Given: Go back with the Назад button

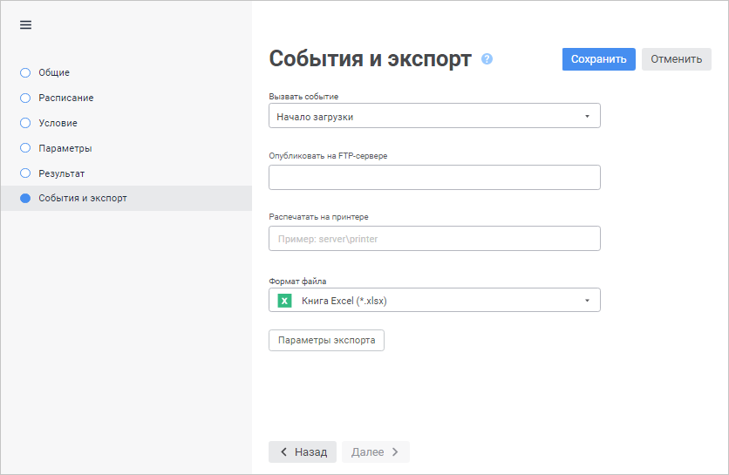Looking at the screenshot, I should click(303, 451).
